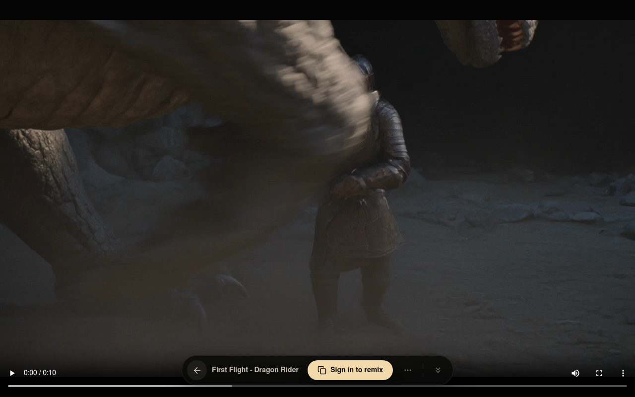This screenshot has height=397, width=635.
Task: Click the 0:00 / 0:10 time display
Action: [x=40, y=373]
